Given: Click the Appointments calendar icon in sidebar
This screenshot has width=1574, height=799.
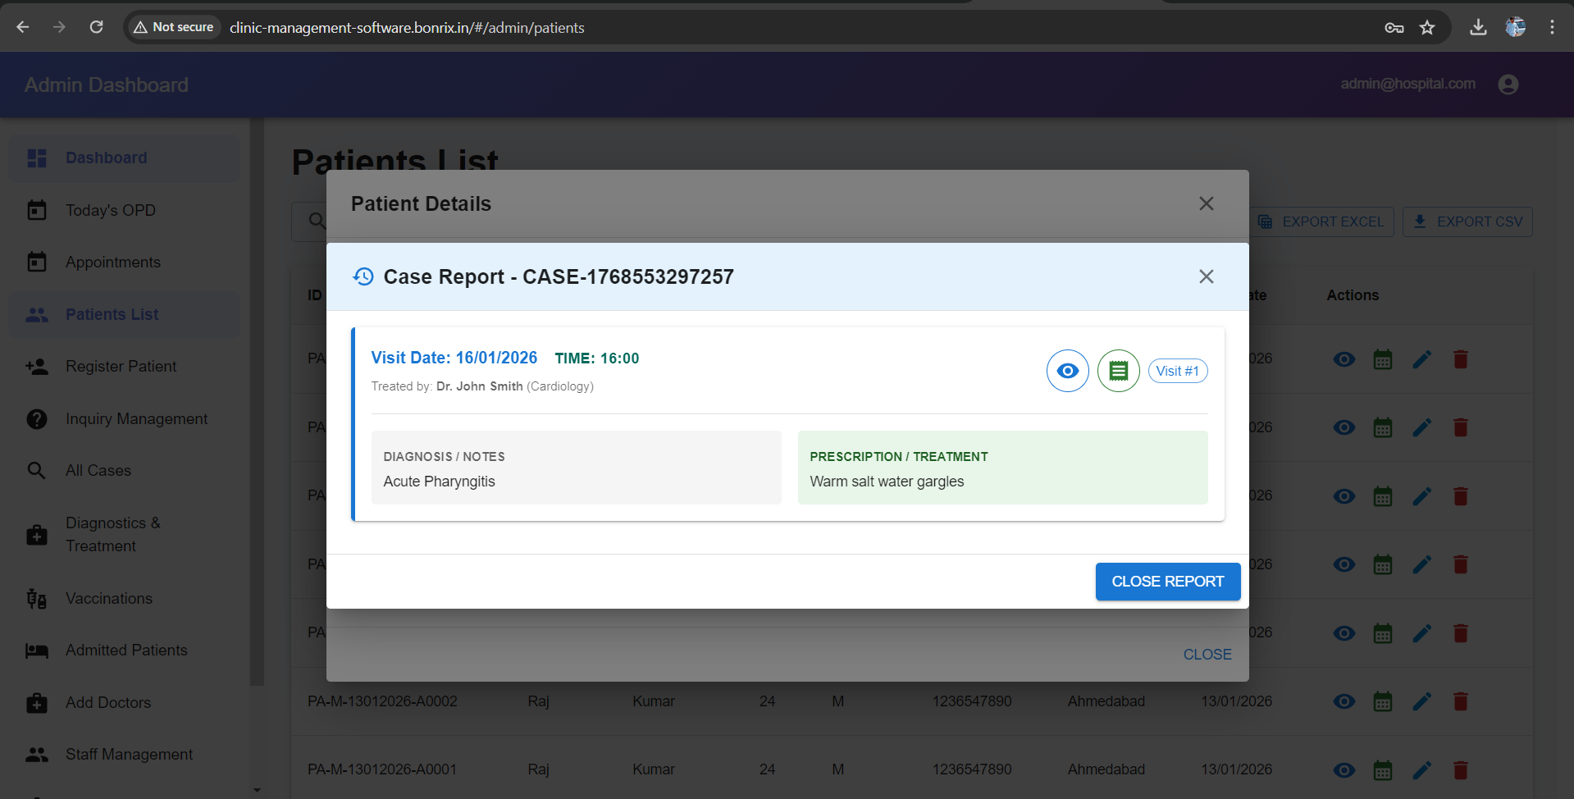Looking at the screenshot, I should tap(37, 262).
